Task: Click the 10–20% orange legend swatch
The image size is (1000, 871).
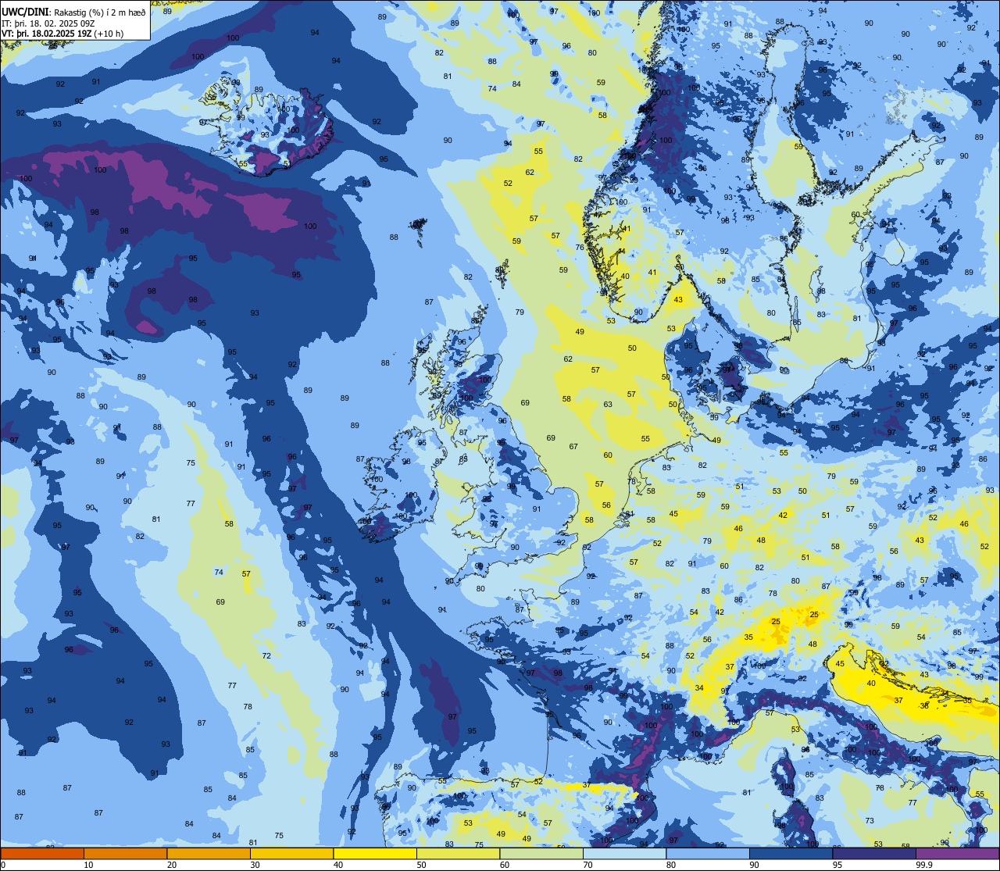Action: pyautogui.click(x=125, y=853)
